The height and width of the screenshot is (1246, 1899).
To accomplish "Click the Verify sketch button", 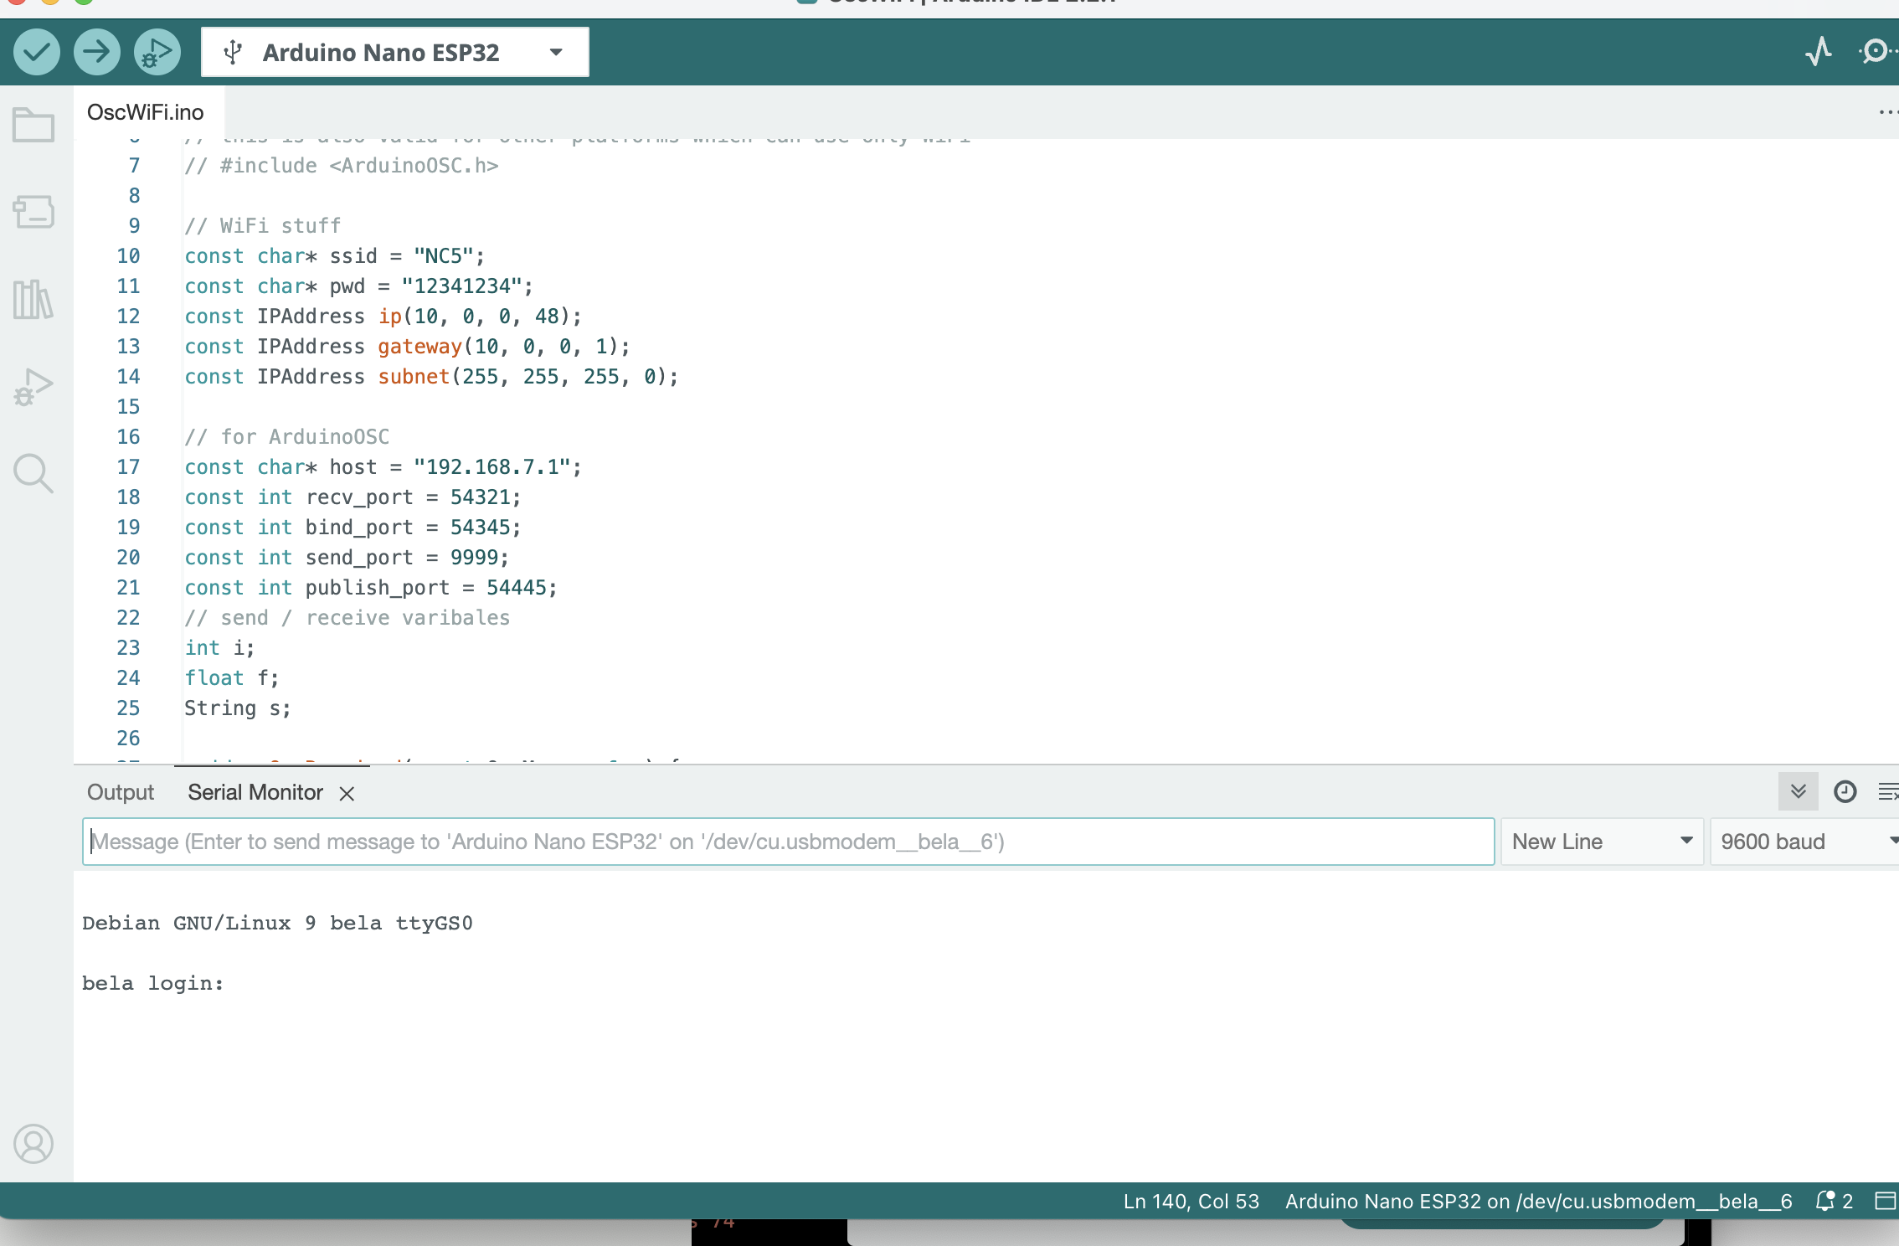I will (x=37, y=51).
